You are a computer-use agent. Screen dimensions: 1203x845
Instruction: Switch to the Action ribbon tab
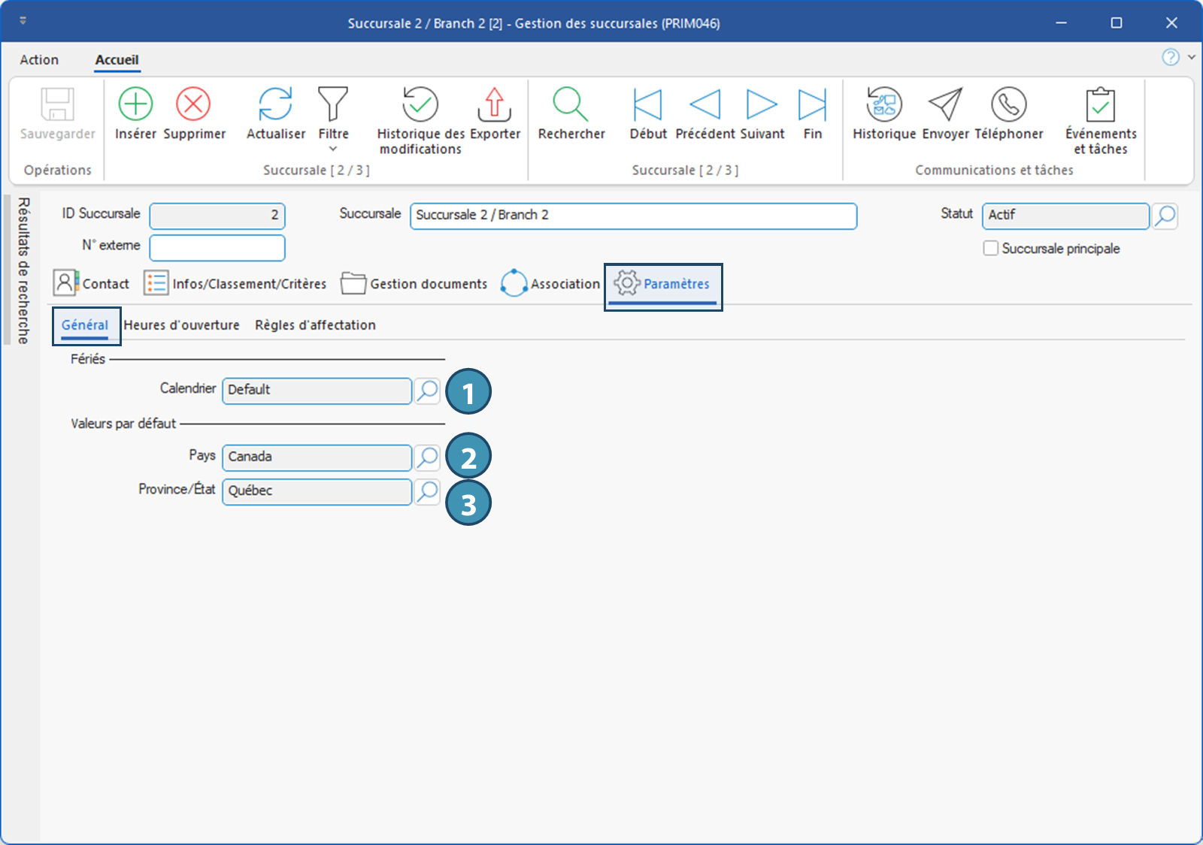tap(39, 60)
